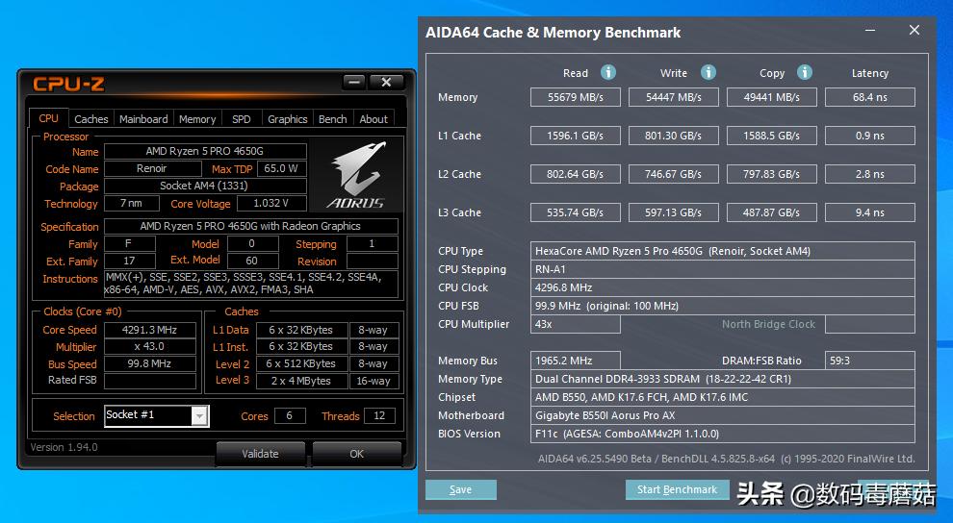Viewport: 953px width, 523px height.
Task: Click the Specification field in CPU-Z
Action: [x=251, y=226]
